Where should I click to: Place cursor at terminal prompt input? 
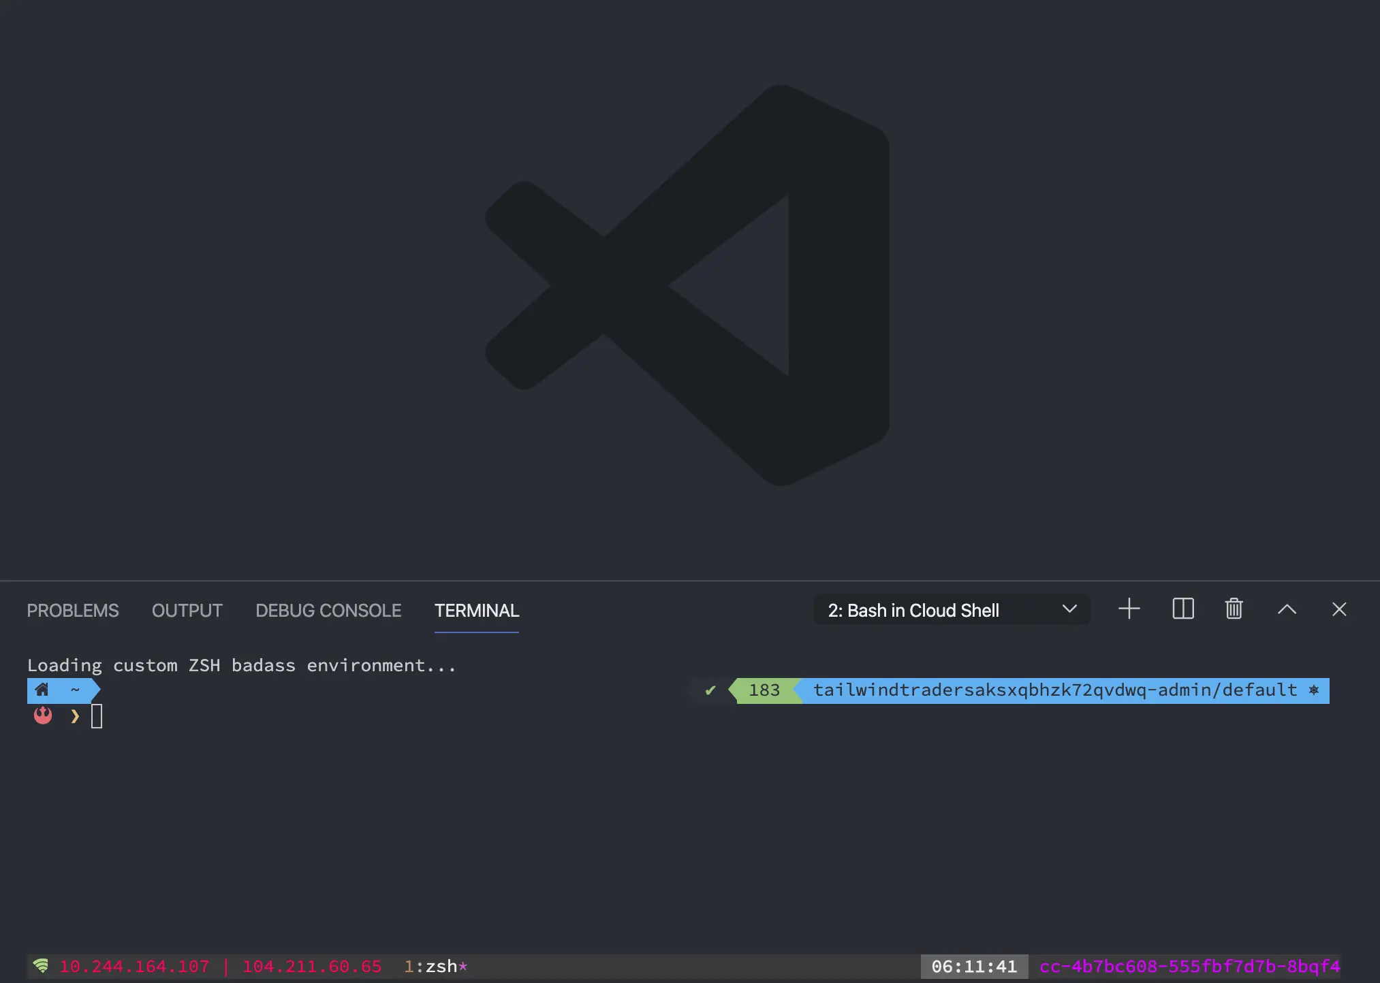(x=97, y=716)
